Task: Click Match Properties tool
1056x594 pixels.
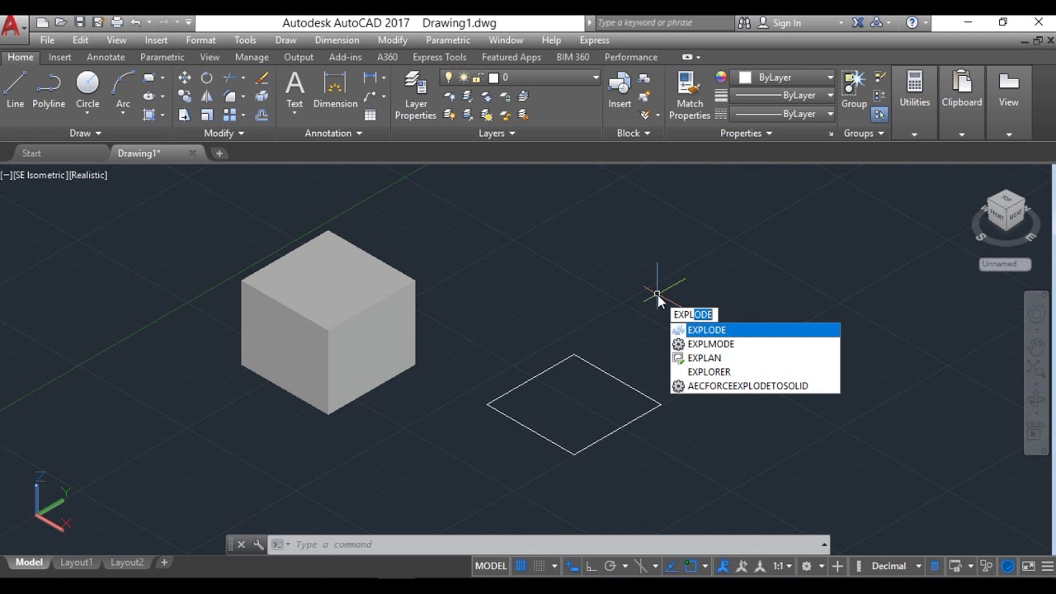Action: coord(690,95)
